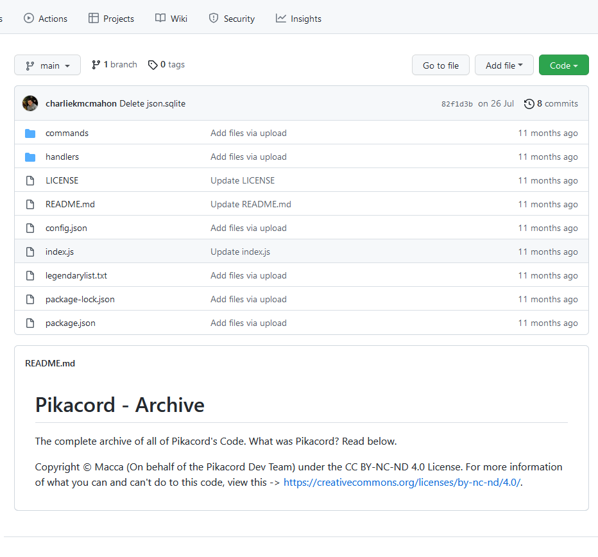Click the commands folder icon
598x557 pixels.
point(30,133)
